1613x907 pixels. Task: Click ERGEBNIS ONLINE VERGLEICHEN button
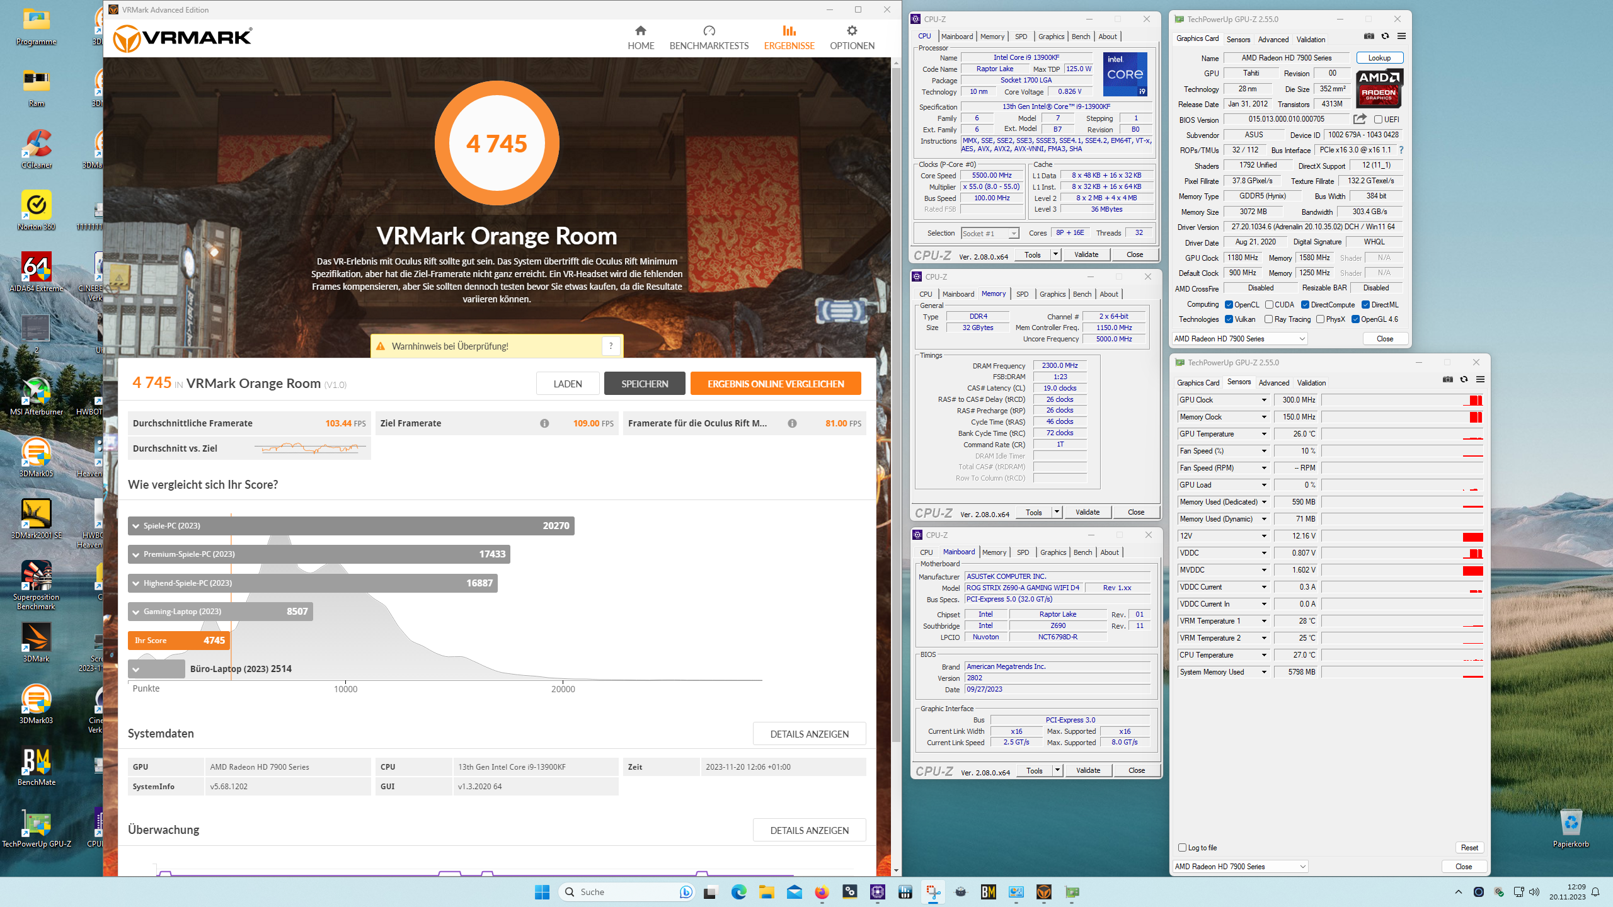(776, 384)
